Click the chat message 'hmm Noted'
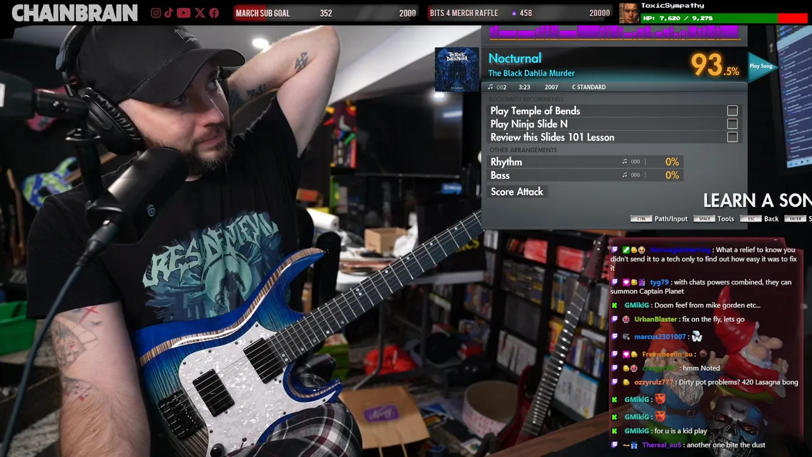Image resolution: width=812 pixels, height=457 pixels. [701, 368]
